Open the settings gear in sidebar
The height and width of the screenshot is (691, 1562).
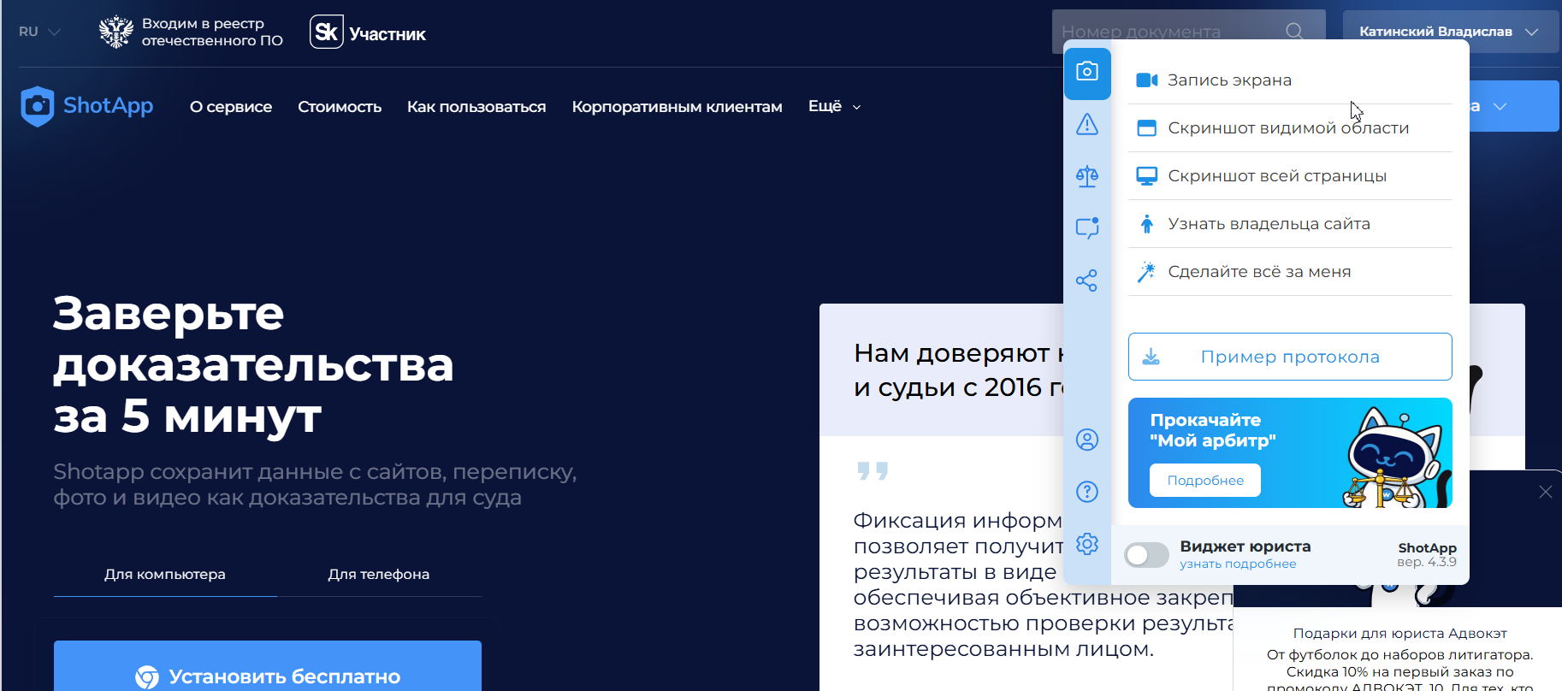[x=1087, y=544]
